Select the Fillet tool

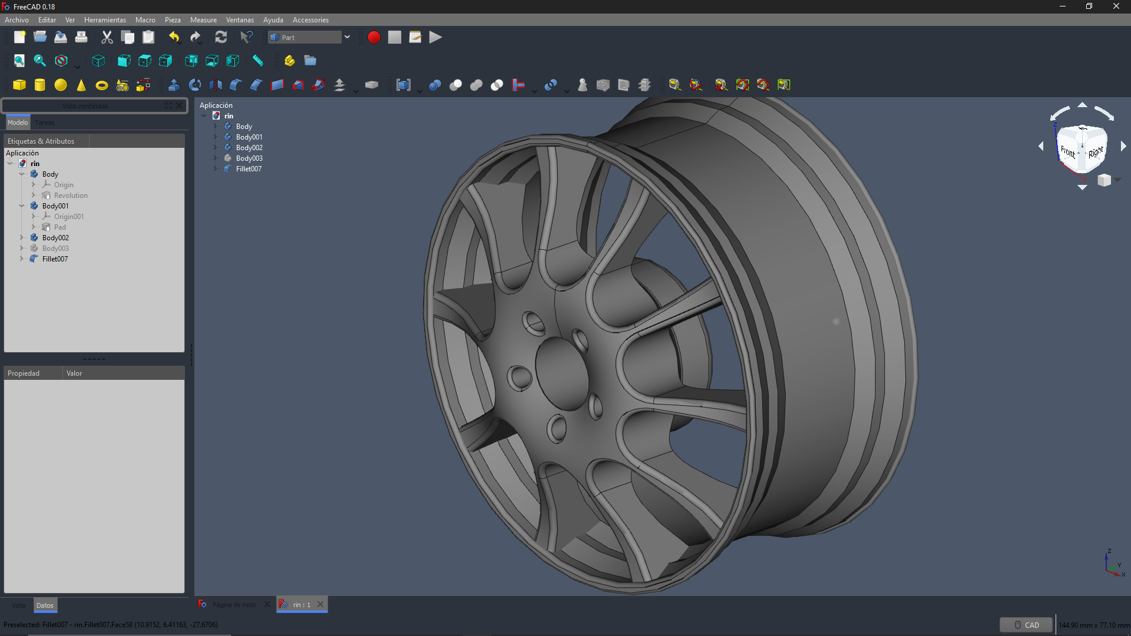point(236,85)
